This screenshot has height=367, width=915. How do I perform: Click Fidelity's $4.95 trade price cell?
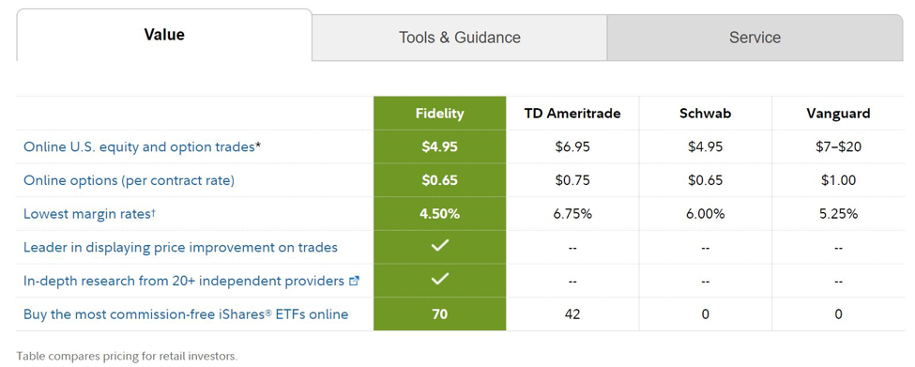tap(439, 146)
